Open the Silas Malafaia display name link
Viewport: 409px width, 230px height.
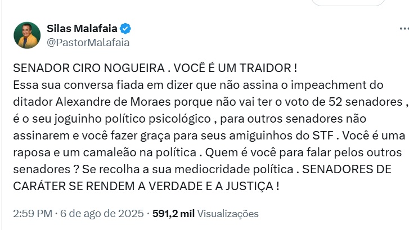point(82,29)
